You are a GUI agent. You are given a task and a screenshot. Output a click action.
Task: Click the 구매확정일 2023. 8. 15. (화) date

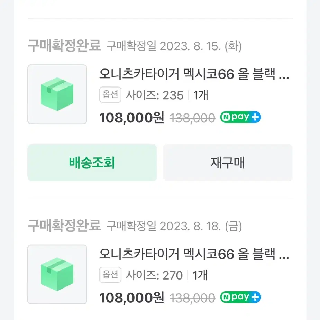[x=174, y=46]
